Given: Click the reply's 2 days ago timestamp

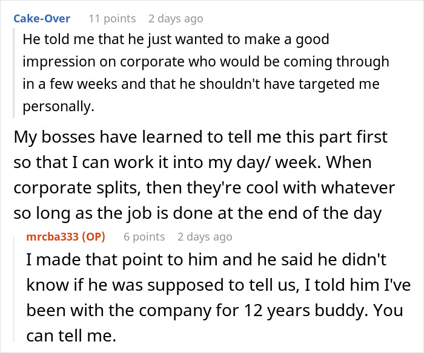Looking at the screenshot, I should (x=205, y=237).
